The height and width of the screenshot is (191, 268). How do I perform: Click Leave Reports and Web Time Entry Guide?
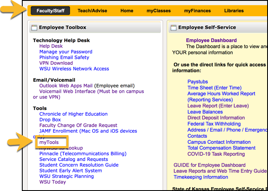pos(220,171)
